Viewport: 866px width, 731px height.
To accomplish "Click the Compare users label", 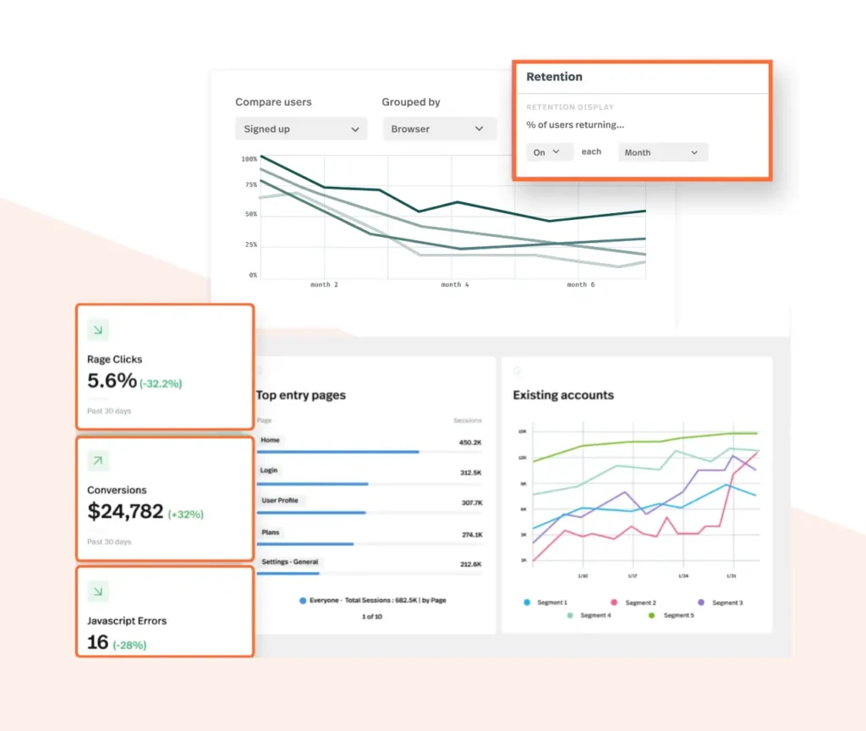I will 273,102.
